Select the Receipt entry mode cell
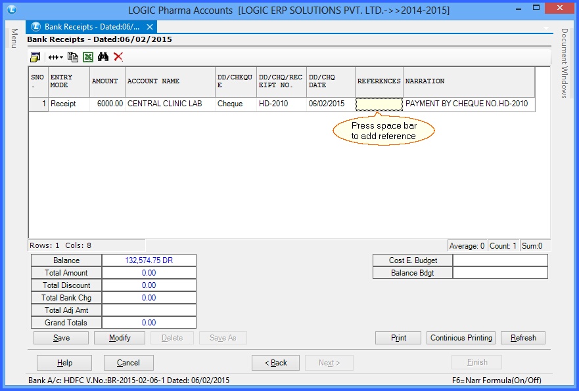Image resolution: width=579 pixels, height=391 pixels. click(69, 104)
